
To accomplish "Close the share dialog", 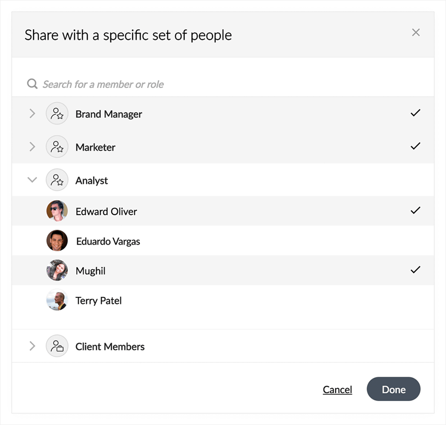I will (x=416, y=32).
